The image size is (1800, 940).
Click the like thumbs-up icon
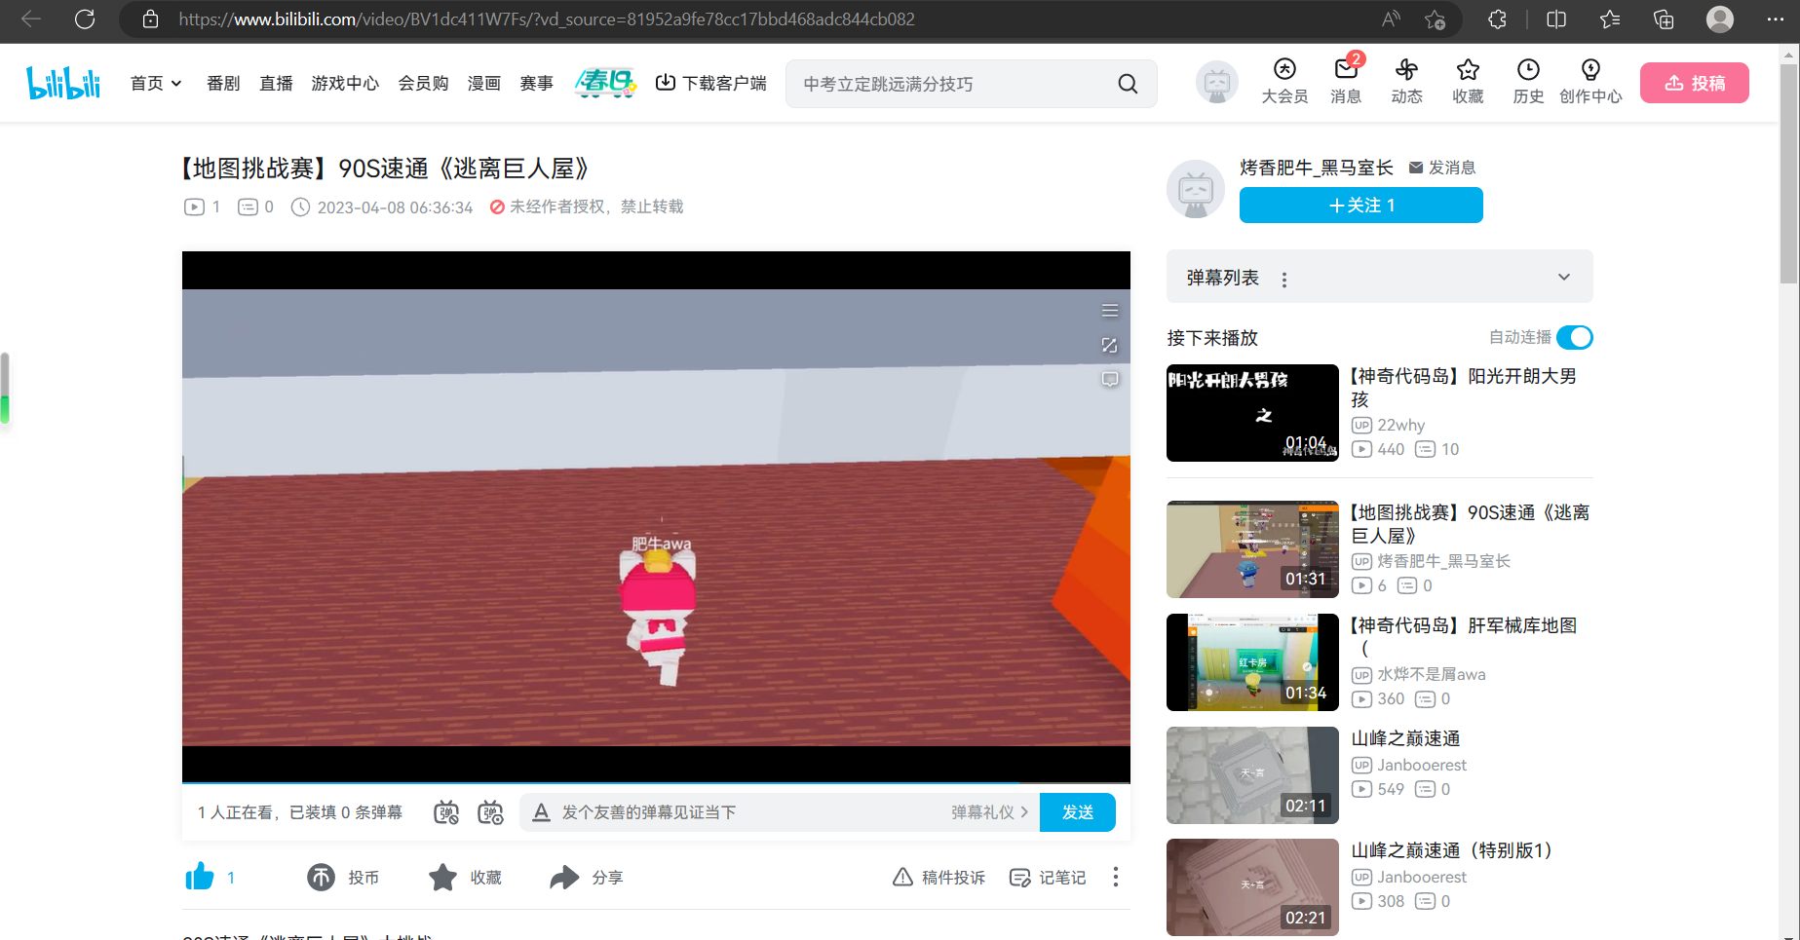click(200, 877)
